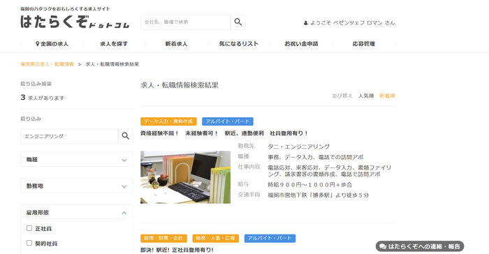
Task: Open the 気になるリスト menu item
Action: tap(239, 44)
